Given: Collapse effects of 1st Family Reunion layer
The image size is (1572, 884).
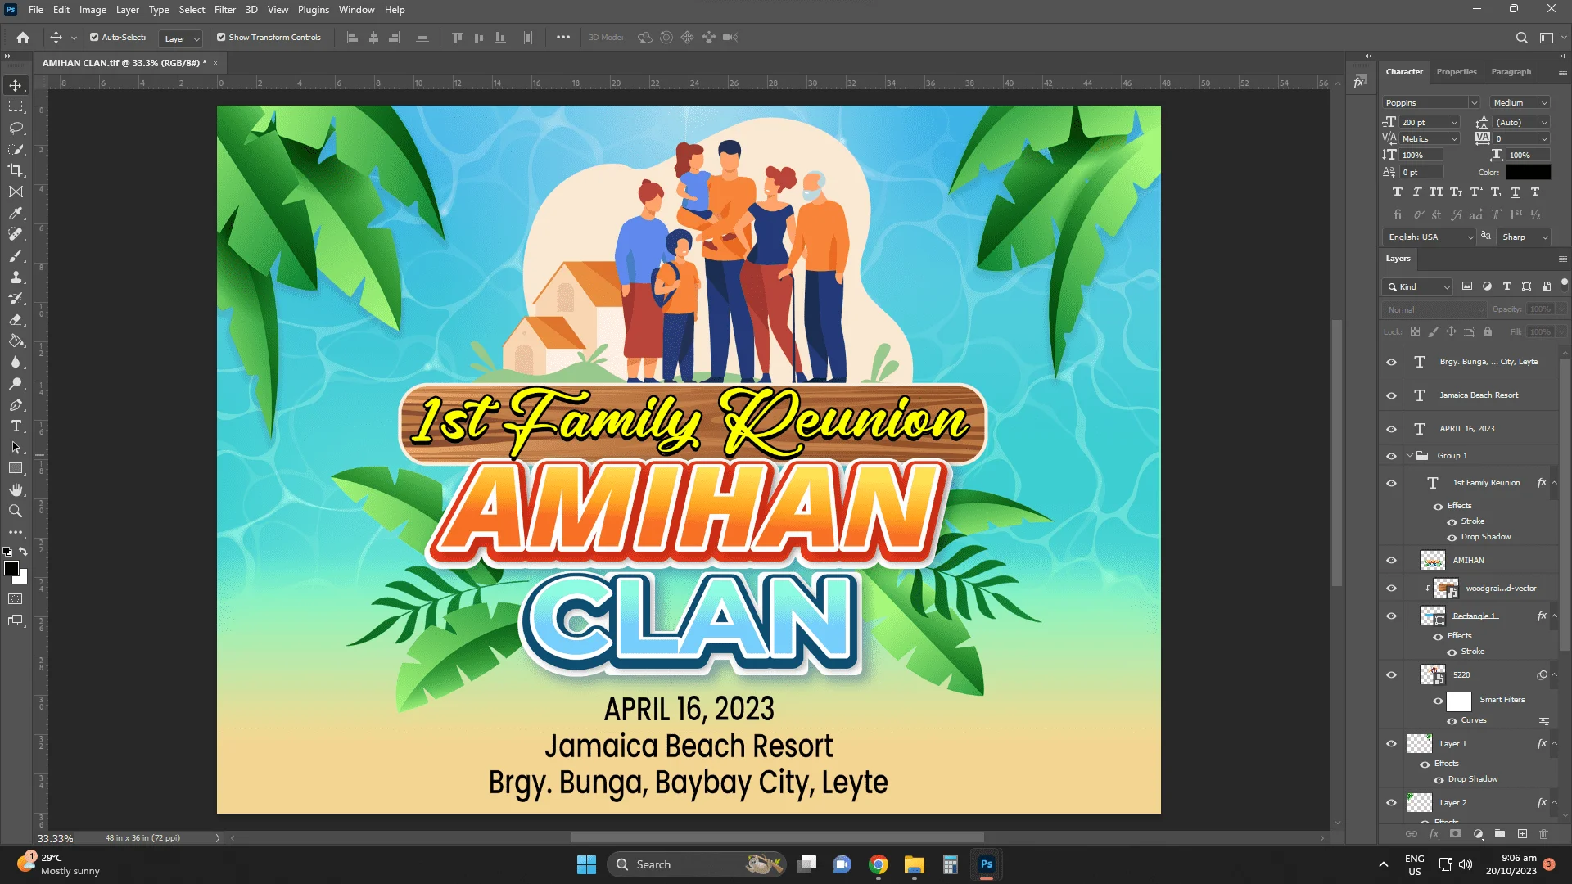Looking at the screenshot, I should (1554, 483).
